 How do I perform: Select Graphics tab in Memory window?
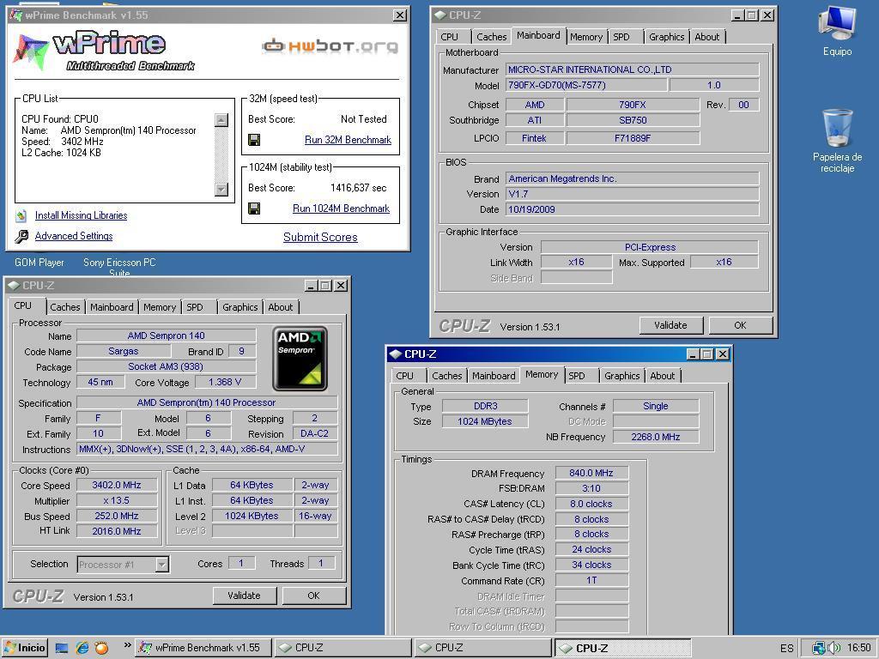coord(621,376)
